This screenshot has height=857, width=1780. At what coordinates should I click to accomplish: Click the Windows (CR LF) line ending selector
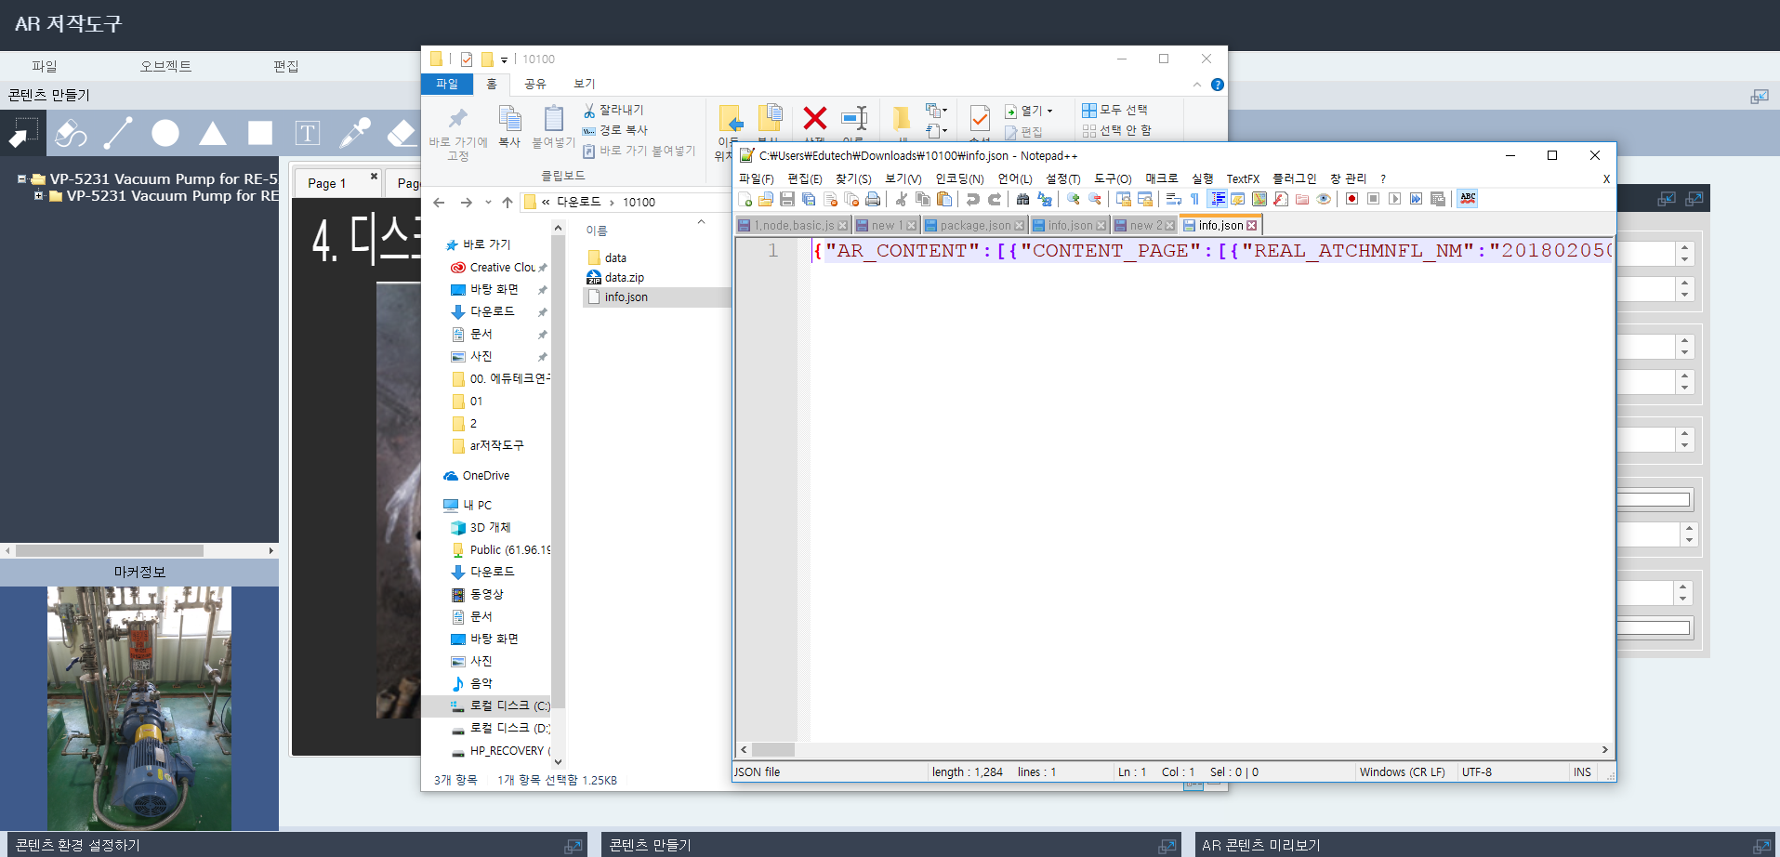click(x=1402, y=772)
